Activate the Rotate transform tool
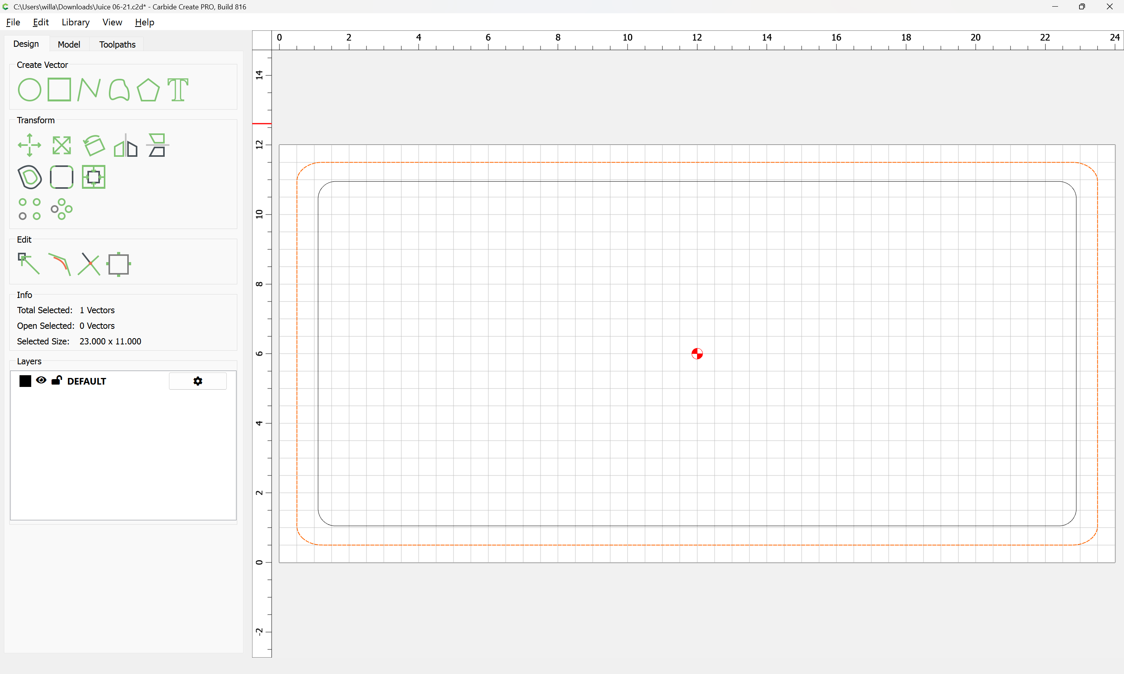The height and width of the screenshot is (674, 1124). pos(94,145)
